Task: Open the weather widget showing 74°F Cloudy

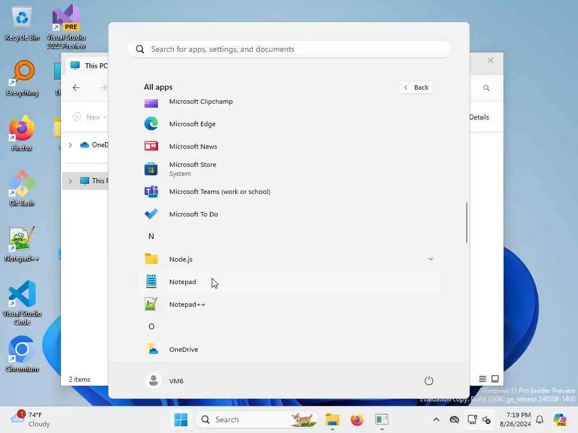Action: (x=31, y=419)
